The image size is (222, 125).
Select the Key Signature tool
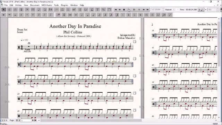click(15, 10)
